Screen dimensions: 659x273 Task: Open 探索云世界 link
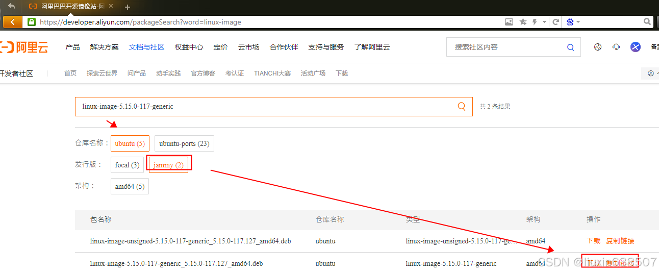[x=102, y=73]
